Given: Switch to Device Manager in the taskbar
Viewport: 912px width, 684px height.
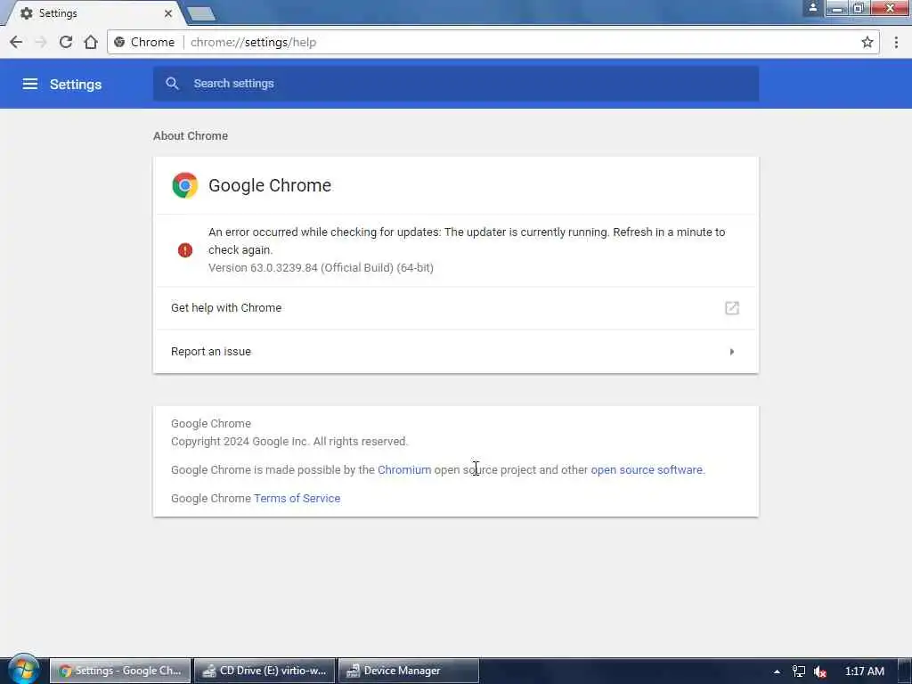Looking at the screenshot, I should point(408,671).
